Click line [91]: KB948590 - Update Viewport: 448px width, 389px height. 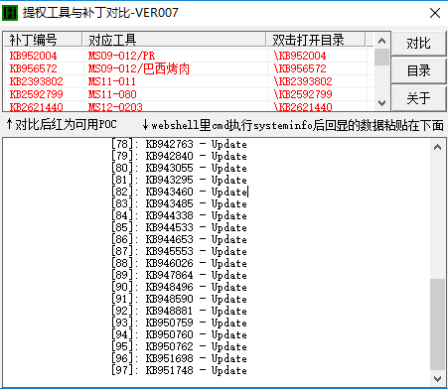tap(179, 299)
